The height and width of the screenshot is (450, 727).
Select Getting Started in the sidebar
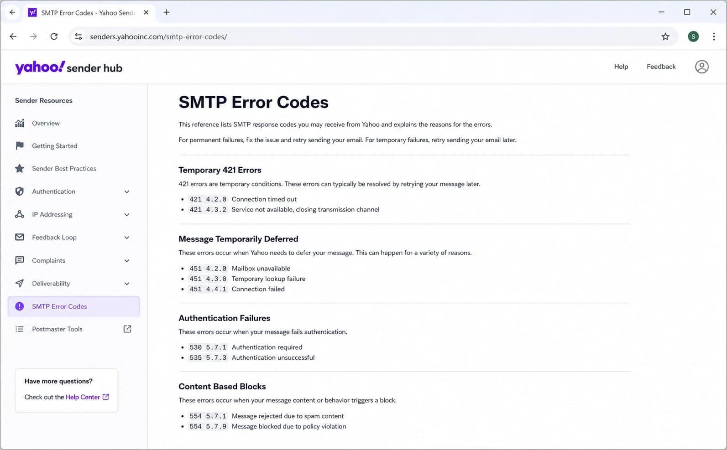(74, 146)
